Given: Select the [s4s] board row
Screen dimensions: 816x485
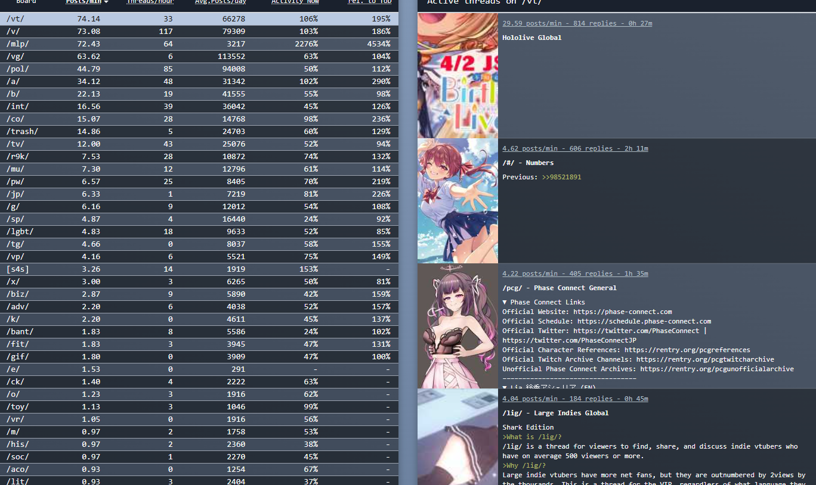Looking at the screenshot, I should pos(199,269).
